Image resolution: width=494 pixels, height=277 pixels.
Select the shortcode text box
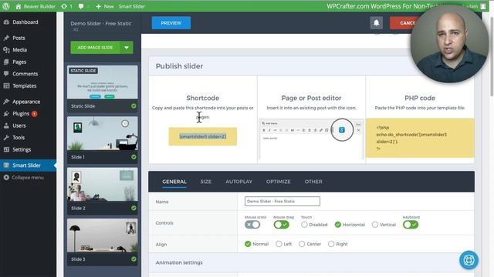(x=202, y=137)
